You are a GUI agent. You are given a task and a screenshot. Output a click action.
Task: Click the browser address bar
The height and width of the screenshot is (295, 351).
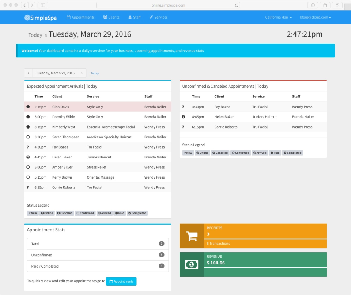coord(168,5)
